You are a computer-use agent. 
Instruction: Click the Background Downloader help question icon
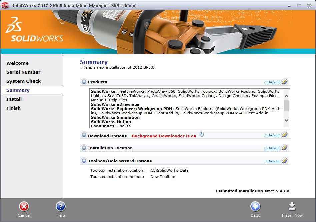(x=201, y=135)
